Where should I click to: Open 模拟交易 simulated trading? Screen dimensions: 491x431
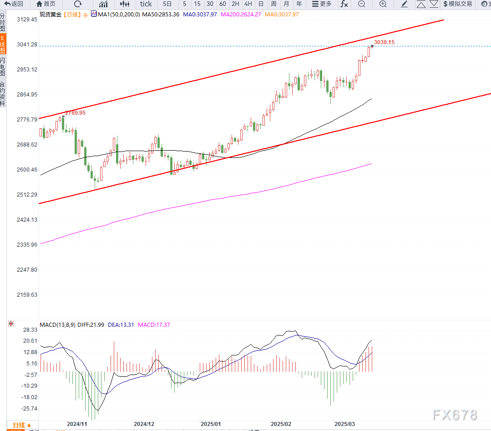click(x=457, y=4)
